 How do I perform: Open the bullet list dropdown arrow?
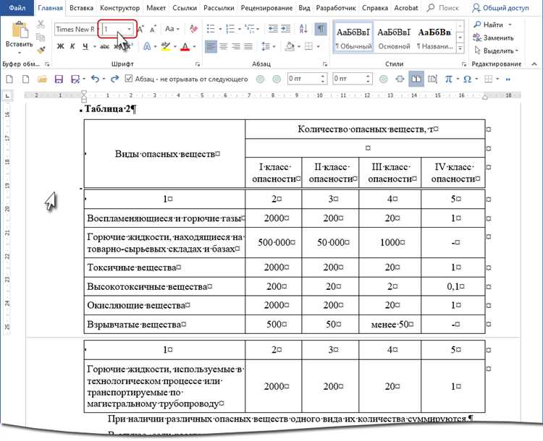219,29
